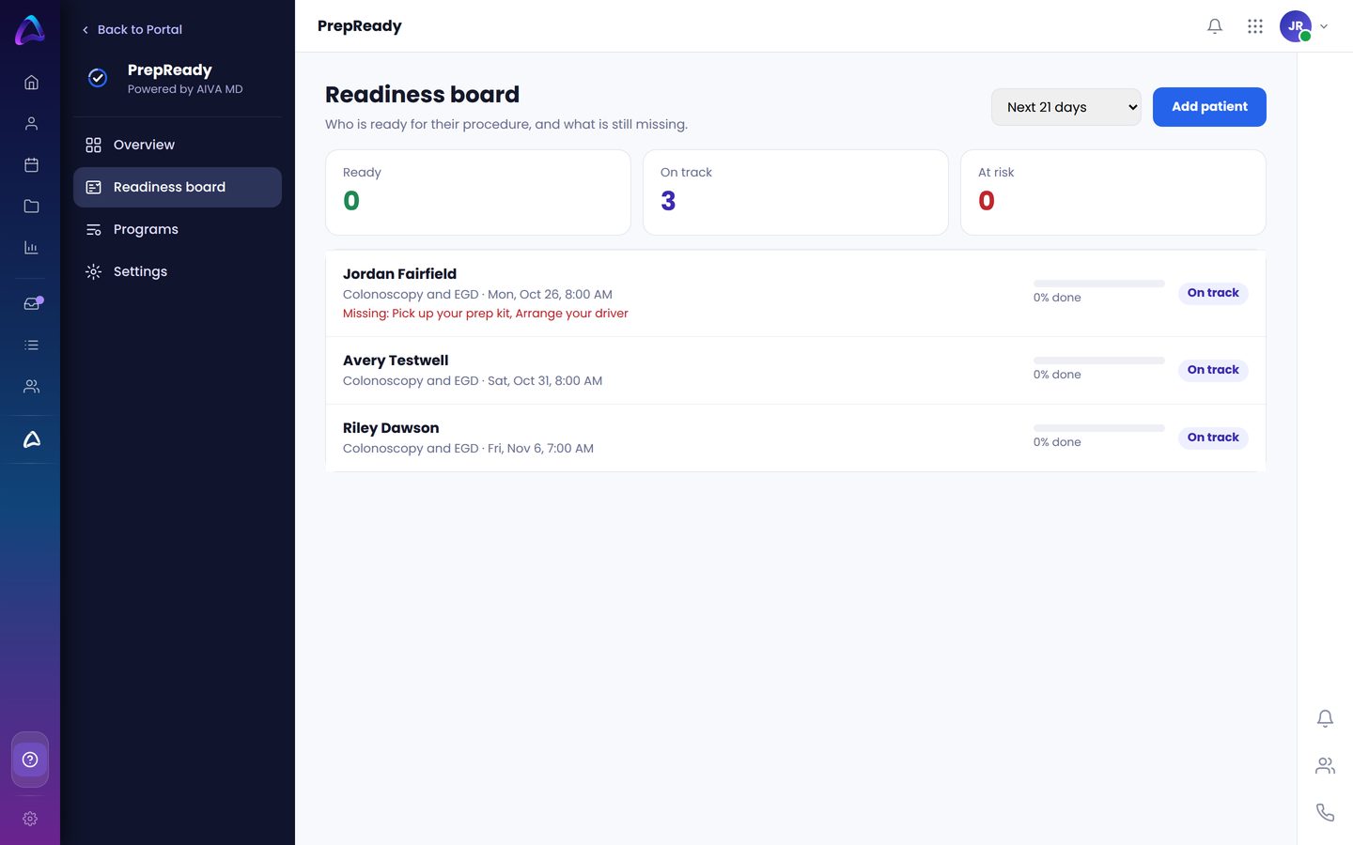Open Jordan Fairfield's patient row

coord(796,293)
